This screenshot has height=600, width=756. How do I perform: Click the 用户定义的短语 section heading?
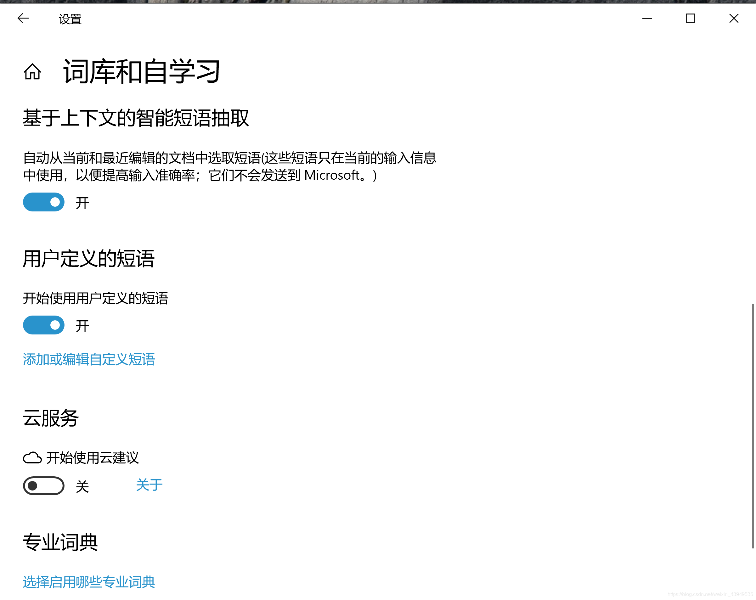click(89, 259)
